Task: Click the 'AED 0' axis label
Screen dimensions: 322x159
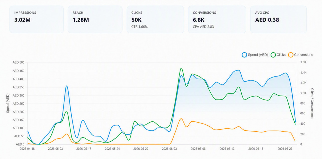Action: [20, 144]
